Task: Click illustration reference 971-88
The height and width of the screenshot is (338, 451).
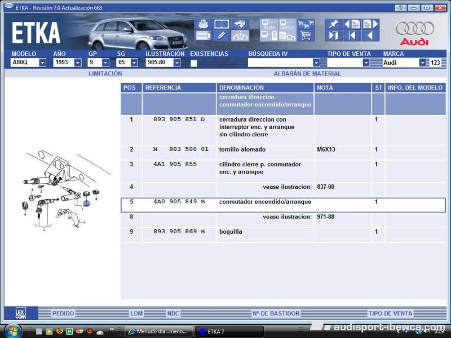Action: point(326,217)
